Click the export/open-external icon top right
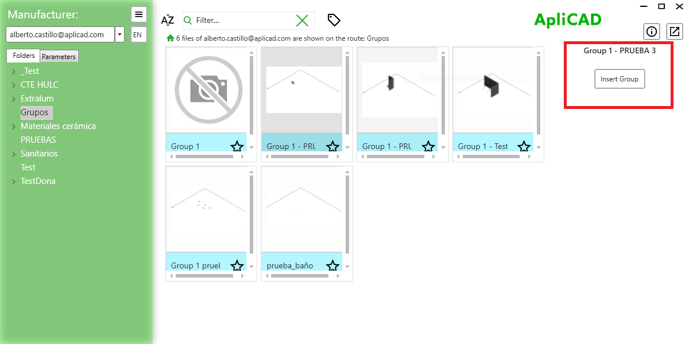Screen dimensions: 689x344 (674, 32)
